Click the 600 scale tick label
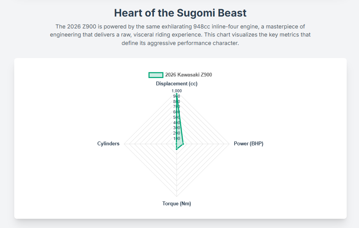The height and width of the screenshot is (228, 359). (x=177, y=112)
